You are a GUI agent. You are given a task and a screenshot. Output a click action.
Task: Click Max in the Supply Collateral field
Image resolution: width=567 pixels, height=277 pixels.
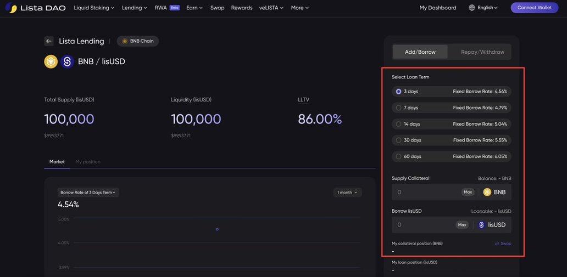coord(468,192)
